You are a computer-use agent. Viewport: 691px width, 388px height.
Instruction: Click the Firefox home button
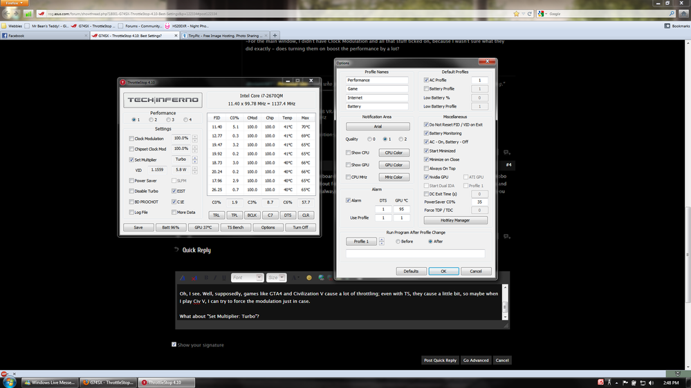(x=683, y=14)
